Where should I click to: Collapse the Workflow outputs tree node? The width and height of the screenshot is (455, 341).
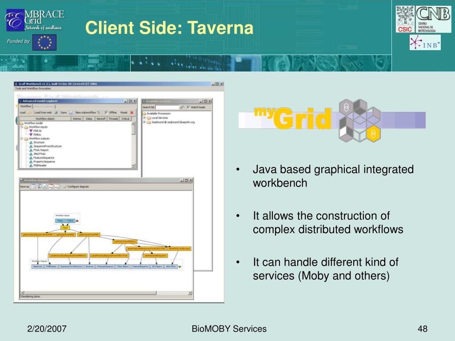(x=21, y=139)
